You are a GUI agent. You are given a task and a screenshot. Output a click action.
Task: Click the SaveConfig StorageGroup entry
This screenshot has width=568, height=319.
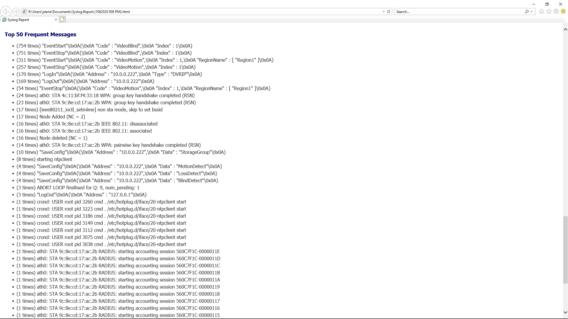(121, 152)
